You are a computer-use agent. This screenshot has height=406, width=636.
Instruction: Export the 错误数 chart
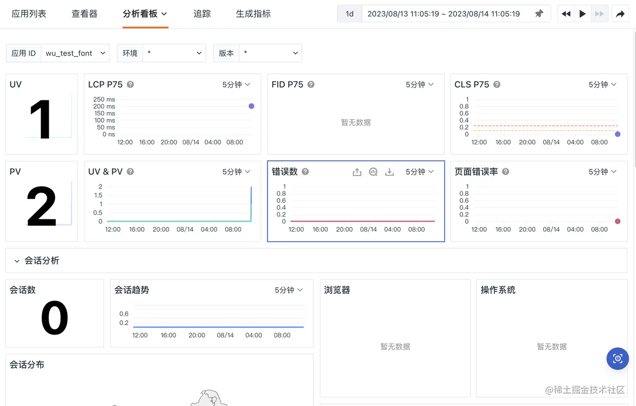pos(357,172)
